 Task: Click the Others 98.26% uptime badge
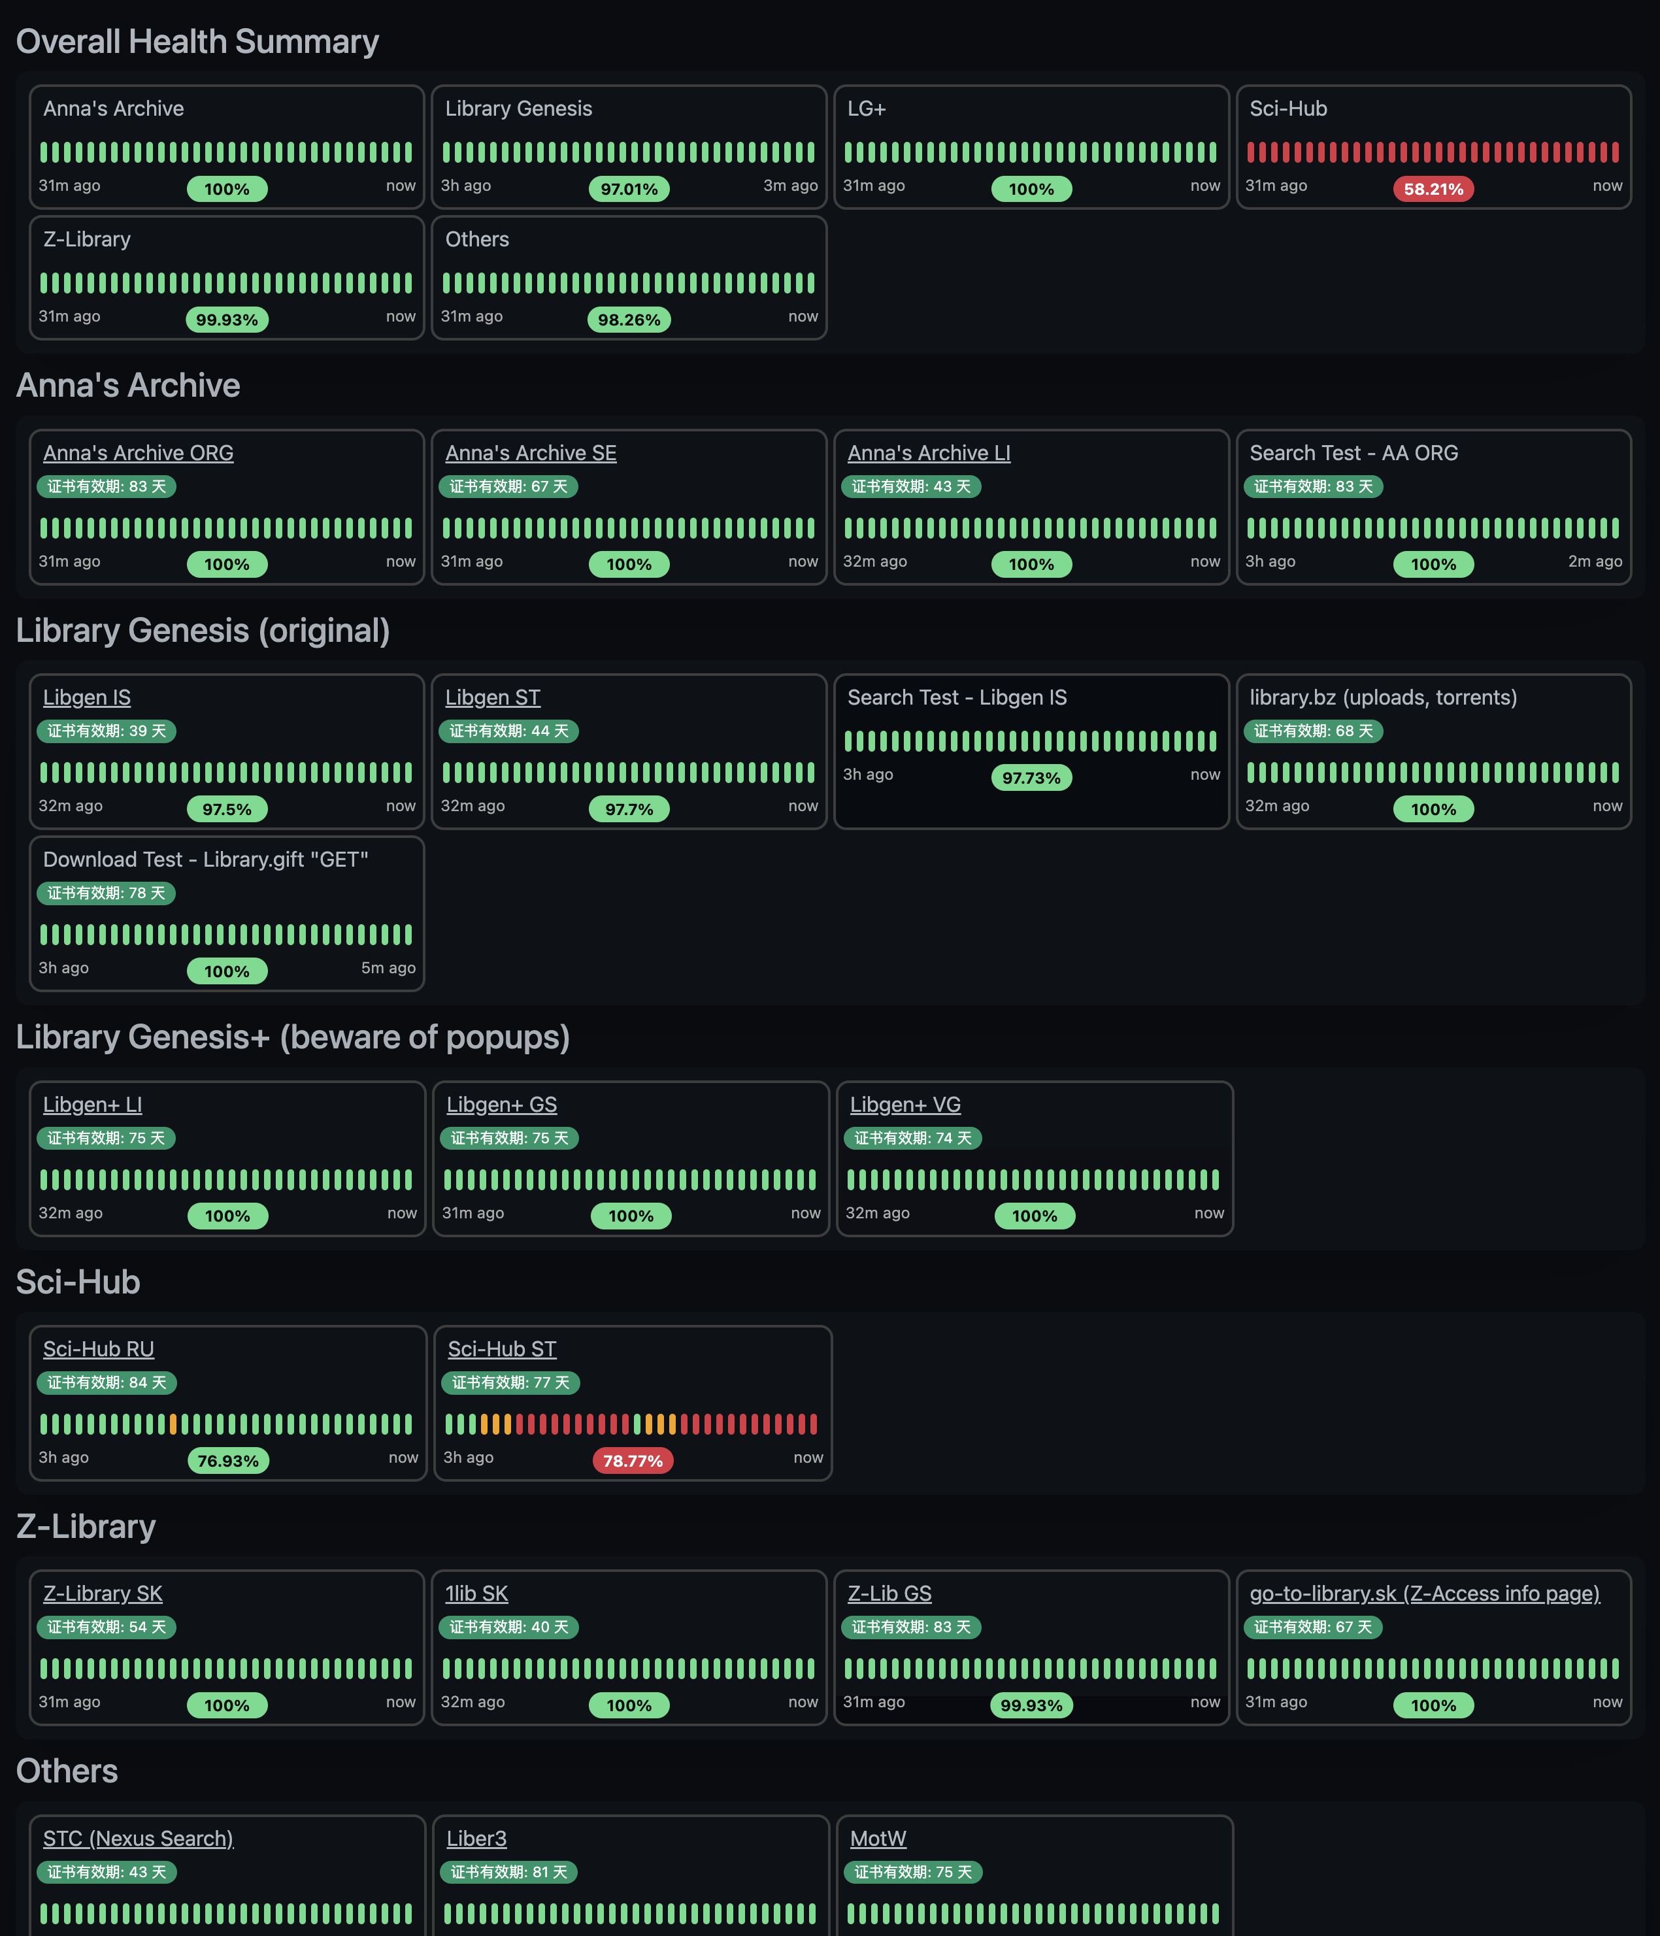629,320
